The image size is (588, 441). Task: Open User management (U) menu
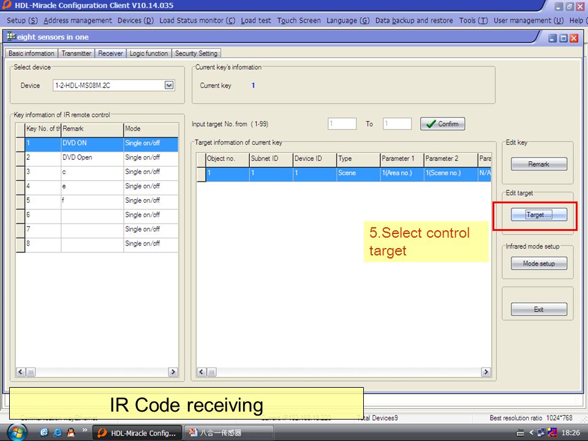[x=529, y=20]
